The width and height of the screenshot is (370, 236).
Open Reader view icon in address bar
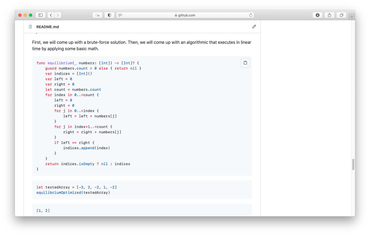(120, 15)
